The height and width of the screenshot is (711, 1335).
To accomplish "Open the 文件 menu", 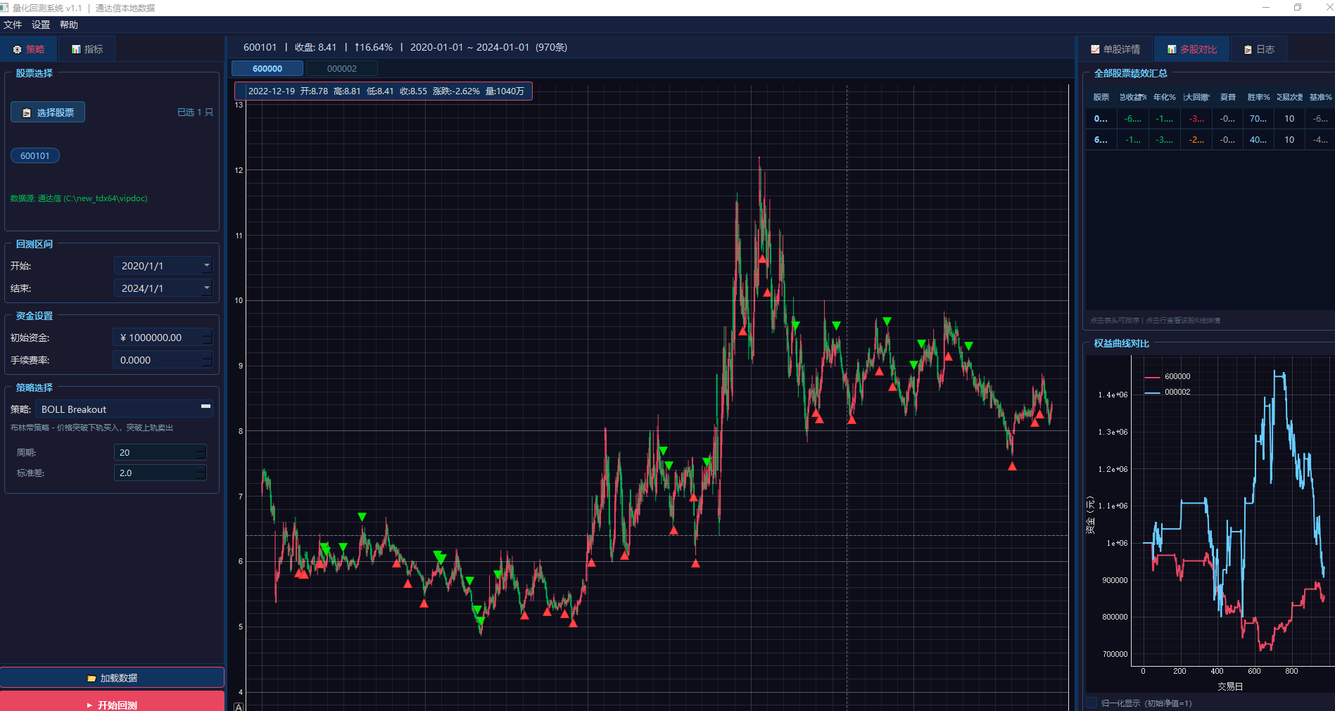I will (x=13, y=25).
